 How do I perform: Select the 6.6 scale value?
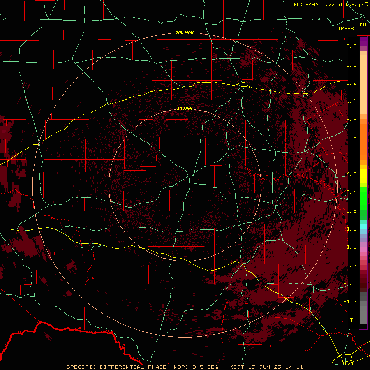tap(351, 119)
